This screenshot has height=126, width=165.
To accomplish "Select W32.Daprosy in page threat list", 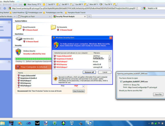I will (25, 83).
